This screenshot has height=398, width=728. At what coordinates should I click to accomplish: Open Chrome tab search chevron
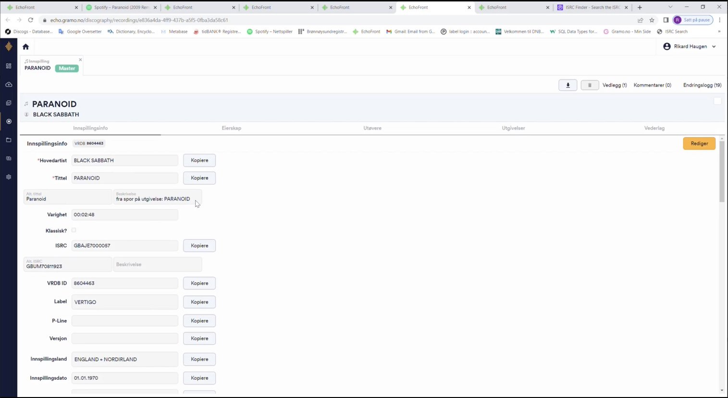(x=670, y=7)
